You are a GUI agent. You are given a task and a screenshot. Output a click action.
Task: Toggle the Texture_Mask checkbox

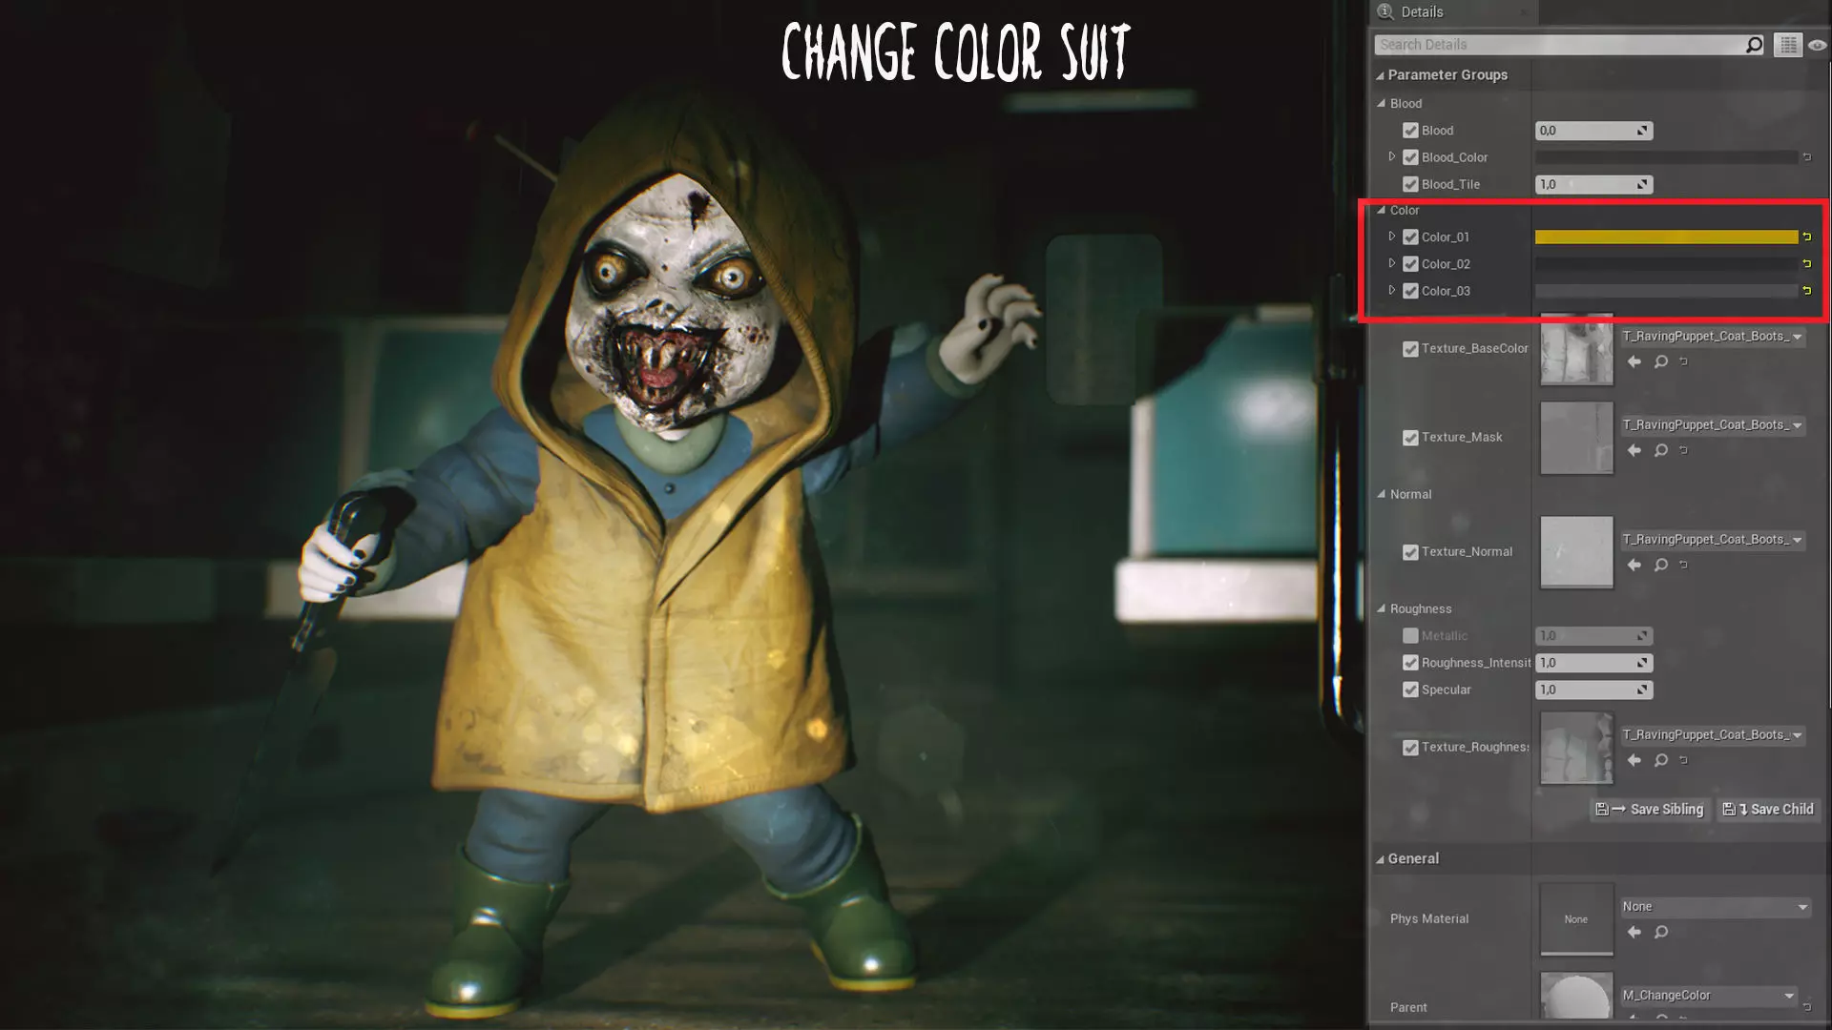tap(1410, 438)
